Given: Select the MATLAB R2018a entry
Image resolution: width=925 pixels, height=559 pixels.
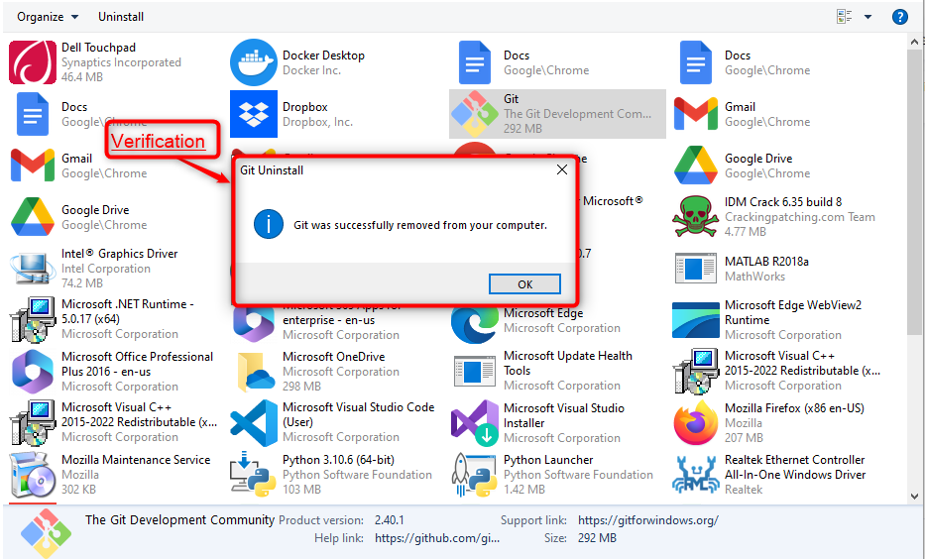Looking at the screenshot, I should click(765, 269).
